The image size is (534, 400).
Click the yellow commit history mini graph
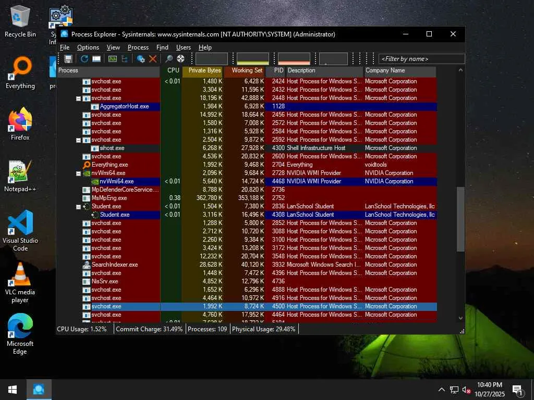[x=253, y=59]
